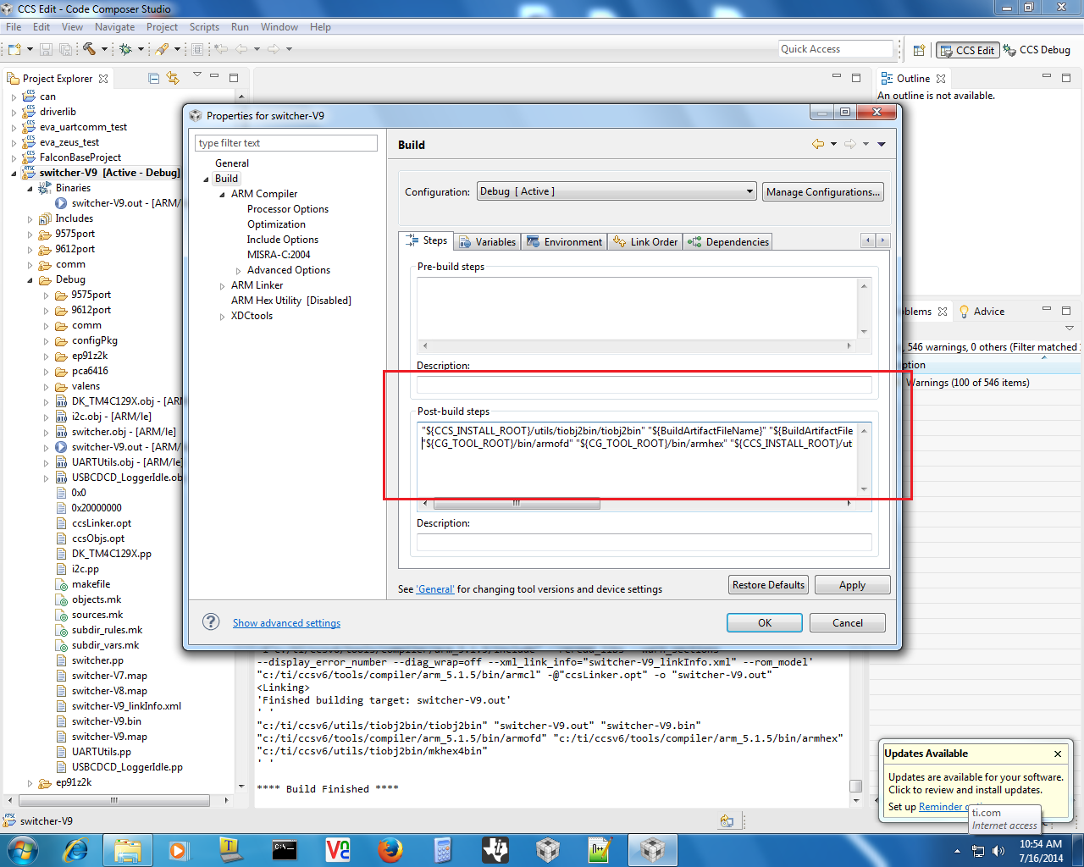Click the type filter text field
1084x867 pixels.
pyautogui.click(x=286, y=143)
